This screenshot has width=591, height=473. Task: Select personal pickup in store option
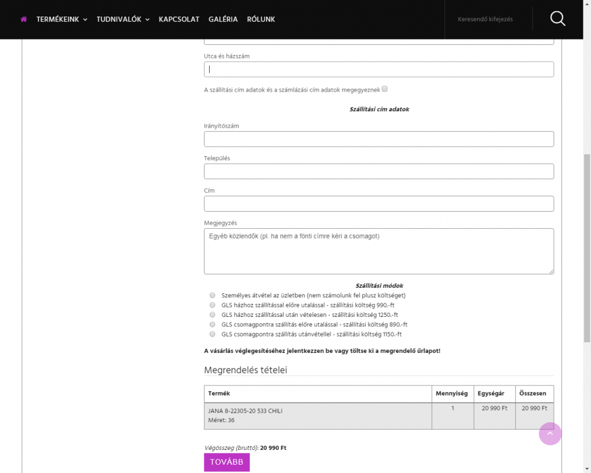[x=212, y=295]
